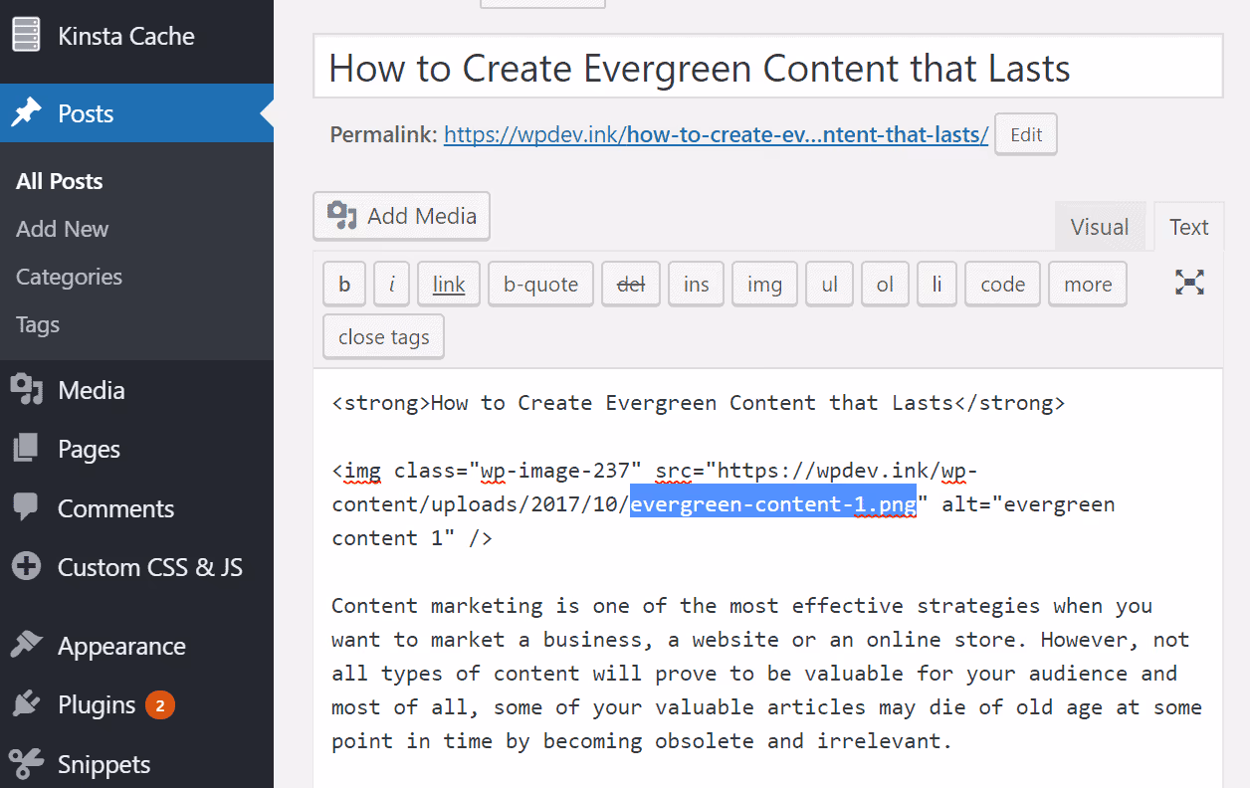Viewport: 1250px width, 788px height.
Task: Switch to the Visual editor tab
Action: 1100,226
